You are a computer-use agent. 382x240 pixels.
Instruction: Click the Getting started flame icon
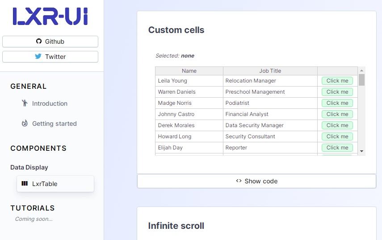[x=25, y=124]
